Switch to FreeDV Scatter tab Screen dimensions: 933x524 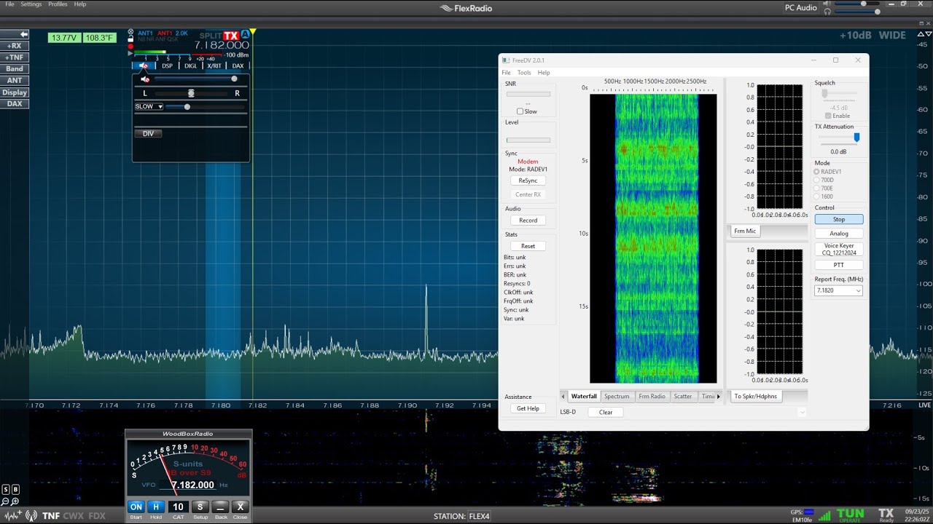tap(683, 397)
